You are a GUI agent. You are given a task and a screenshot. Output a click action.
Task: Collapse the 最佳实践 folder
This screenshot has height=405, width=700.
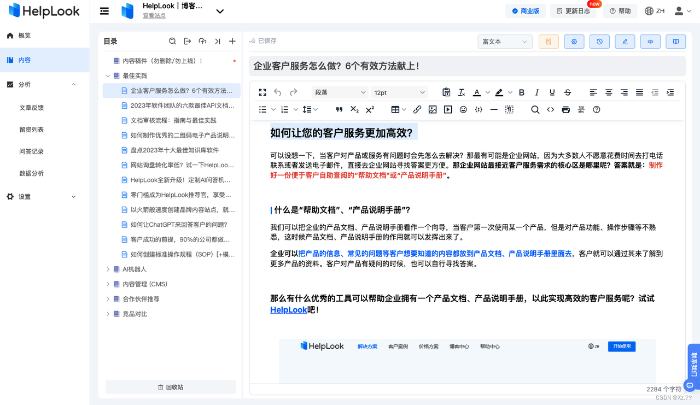(108, 76)
